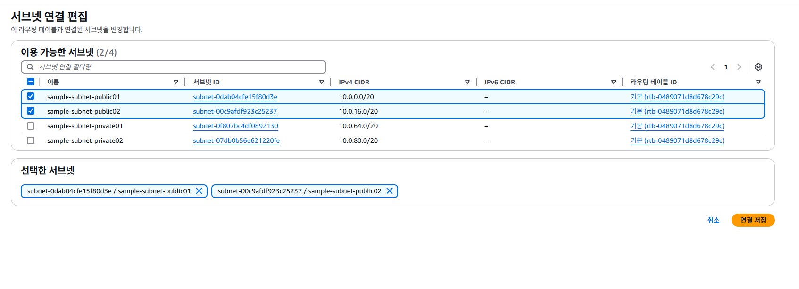The width and height of the screenshot is (799, 289).
Task: Click 연결 저장 button
Action: pyautogui.click(x=753, y=220)
